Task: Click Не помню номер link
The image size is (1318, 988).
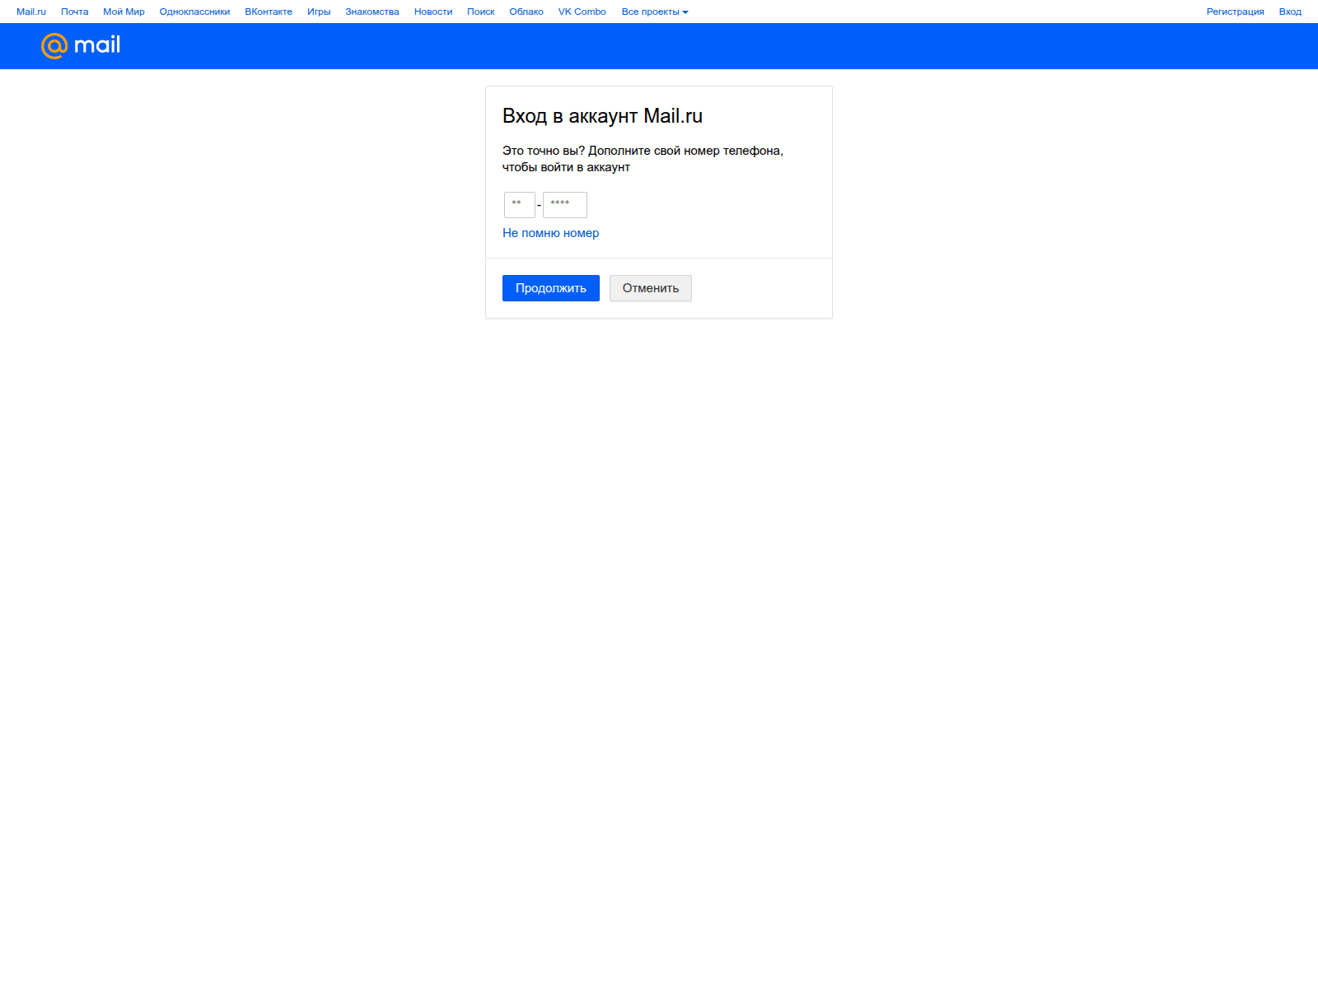Action: tap(551, 233)
